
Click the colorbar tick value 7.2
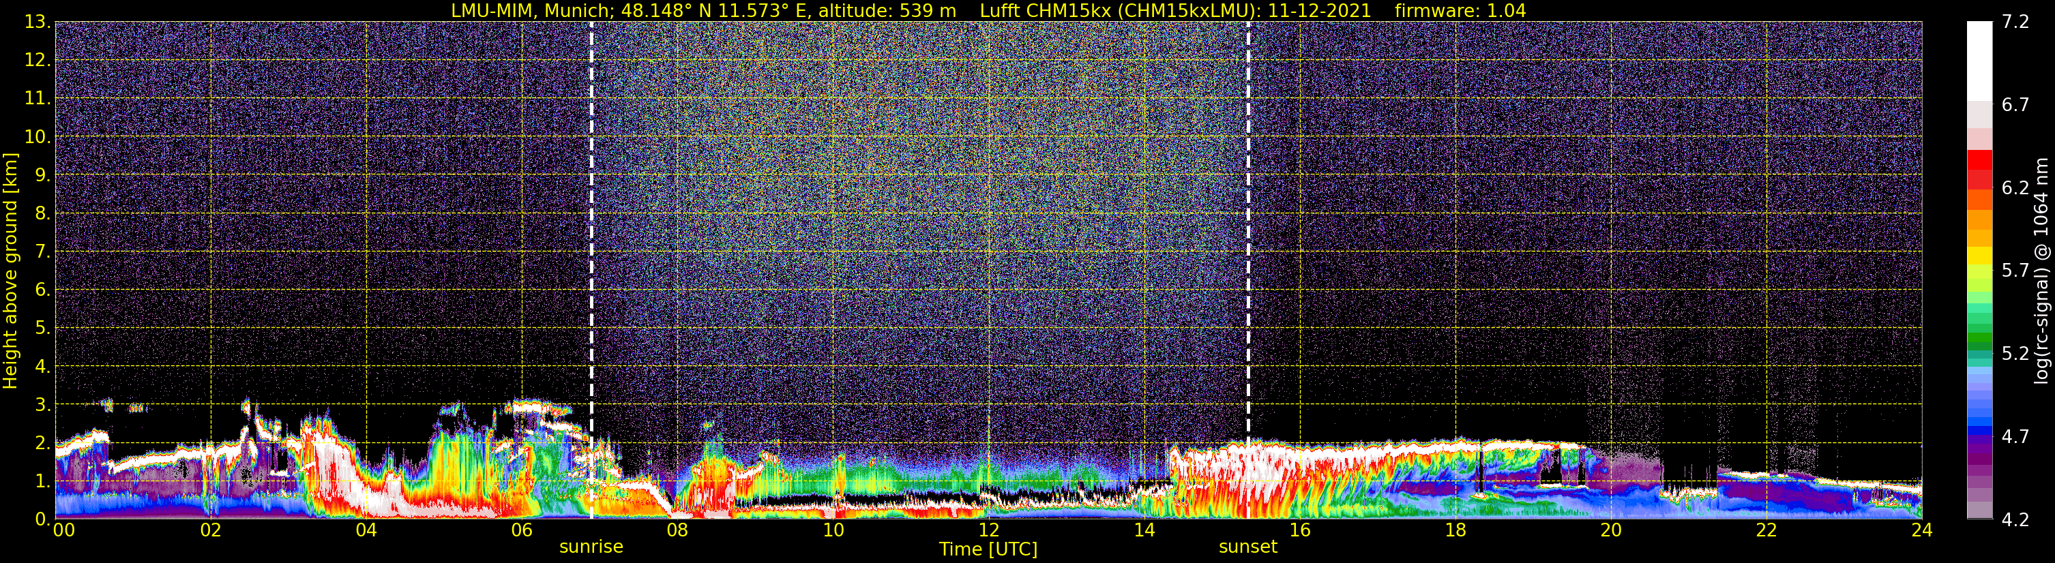2015,22
